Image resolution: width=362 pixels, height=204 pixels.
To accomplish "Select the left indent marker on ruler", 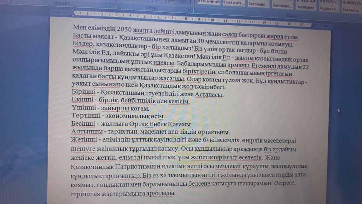I will pos(73,15).
